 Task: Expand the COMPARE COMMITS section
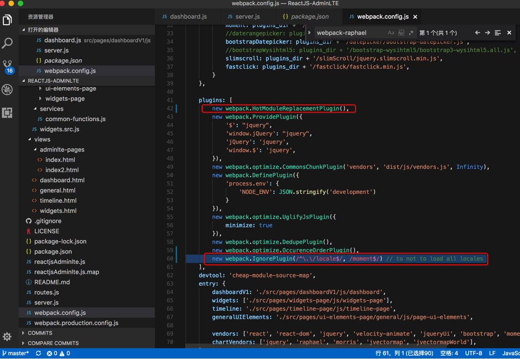coord(53,343)
